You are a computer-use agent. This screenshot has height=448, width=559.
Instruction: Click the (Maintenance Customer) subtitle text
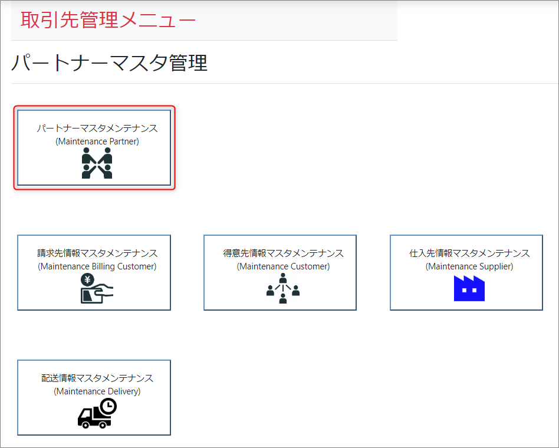click(283, 266)
